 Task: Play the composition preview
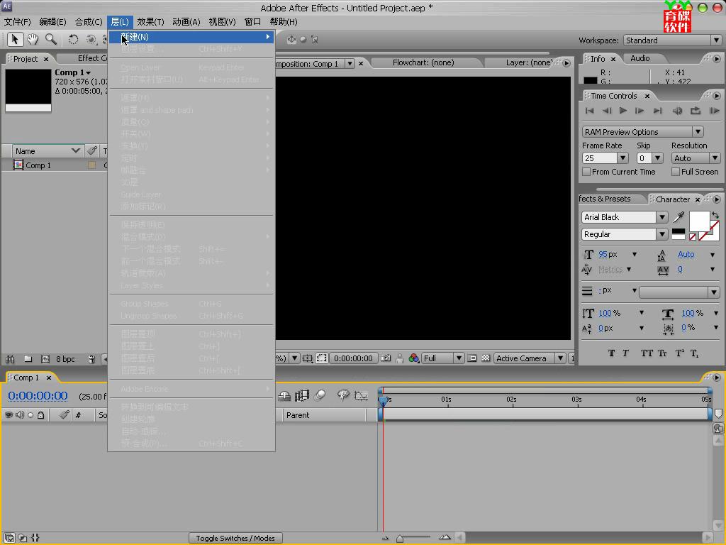[x=623, y=111]
